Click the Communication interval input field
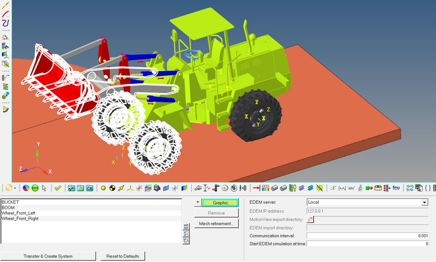The width and height of the screenshot is (436, 262). pyautogui.click(x=367, y=236)
